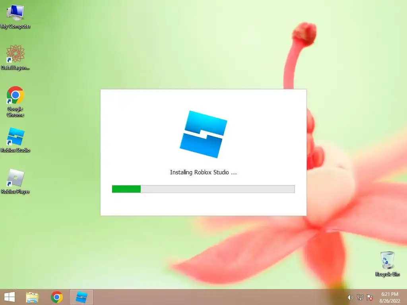
Task: Click the "Installing Roblox Studio ..." text
Action: click(x=203, y=172)
